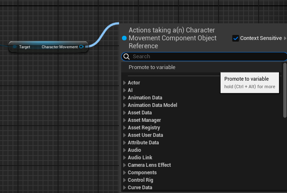Select the Animation Data label

[145, 98]
